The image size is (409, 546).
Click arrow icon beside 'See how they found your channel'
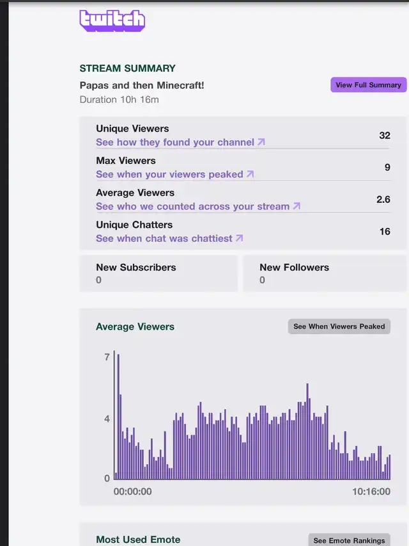pyautogui.click(x=261, y=142)
